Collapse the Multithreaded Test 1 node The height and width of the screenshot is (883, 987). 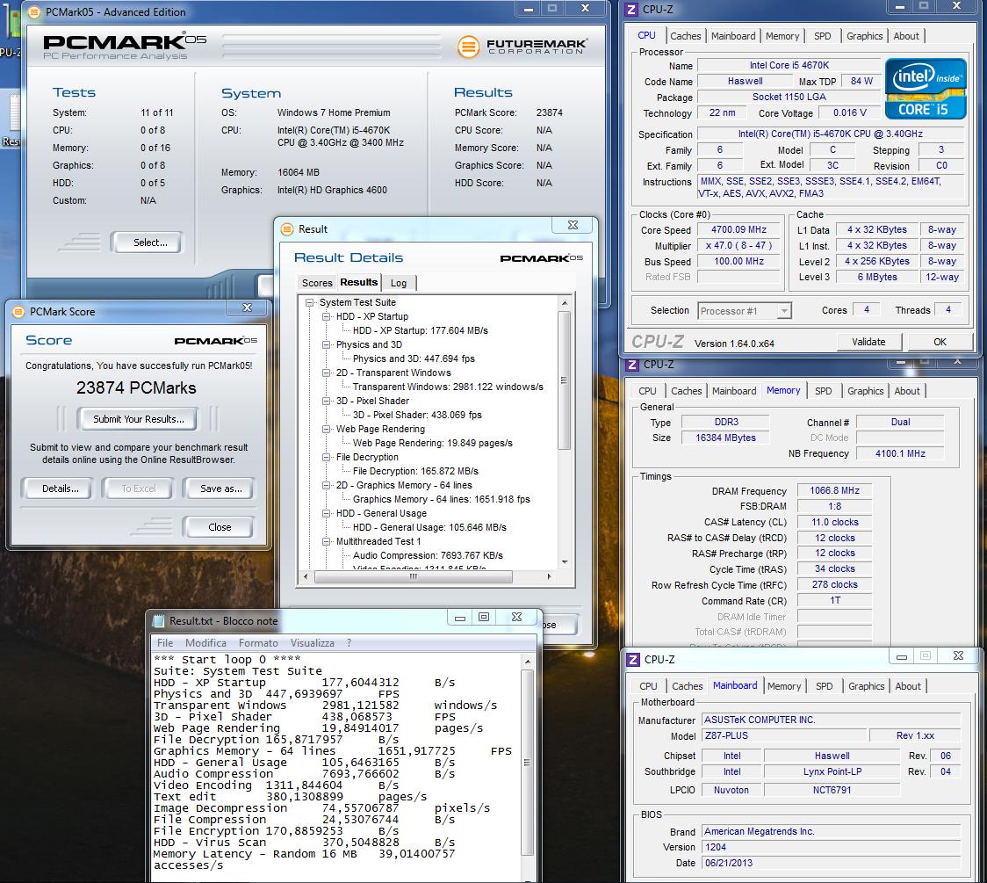coord(326,541)
